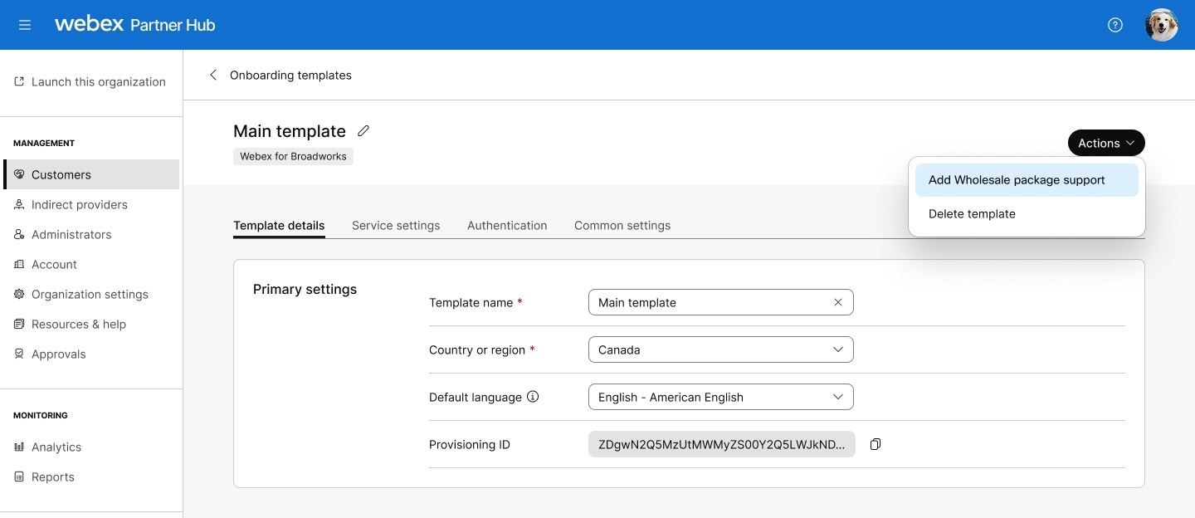Click the Launch this organization icon

[19, 81]
